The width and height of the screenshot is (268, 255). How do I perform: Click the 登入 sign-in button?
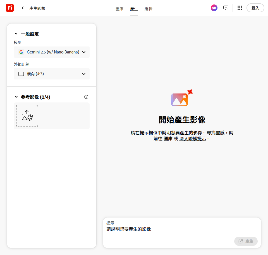pos(255,8)
